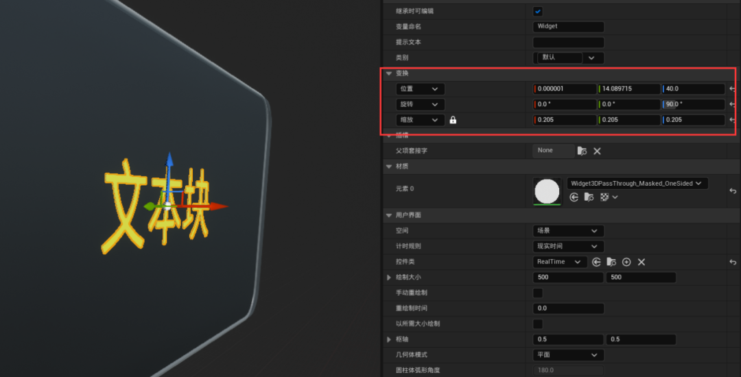The width and height of the screenshot is (741, 377).
Task: Create new widget class with plus icon
Action: point(626,262)
